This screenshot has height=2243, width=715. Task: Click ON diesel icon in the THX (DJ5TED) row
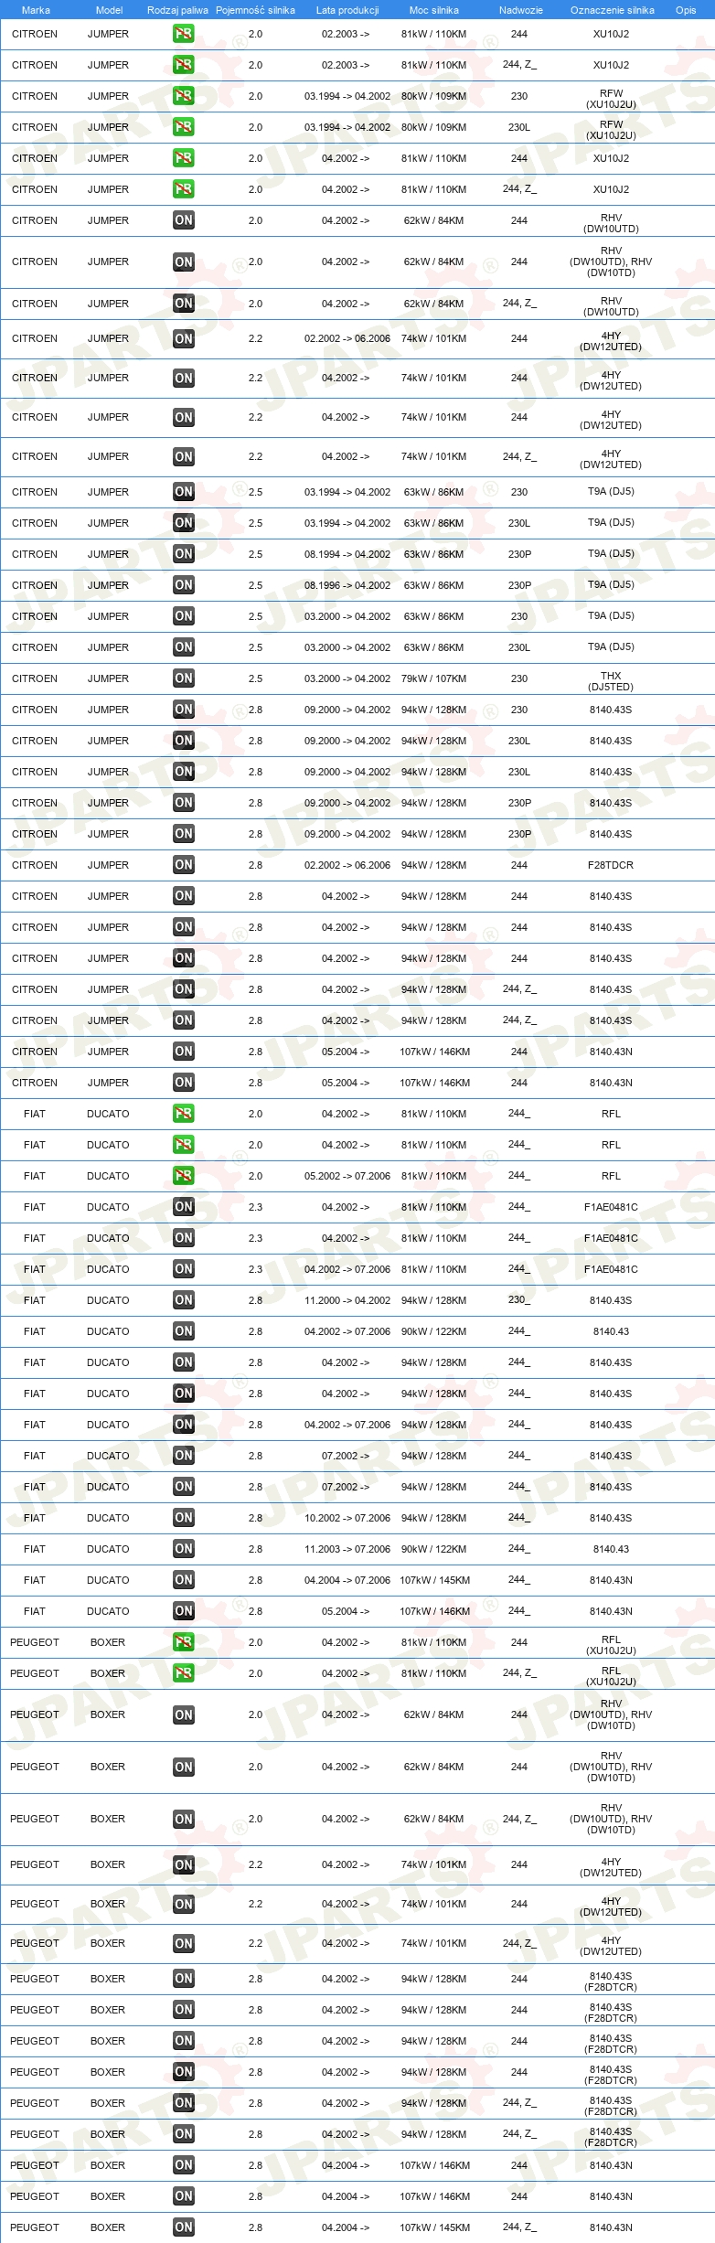coord(184,678)
